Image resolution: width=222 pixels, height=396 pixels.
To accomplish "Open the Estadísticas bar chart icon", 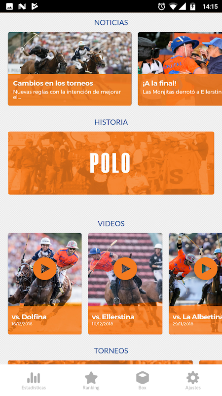I will point(34,378).
